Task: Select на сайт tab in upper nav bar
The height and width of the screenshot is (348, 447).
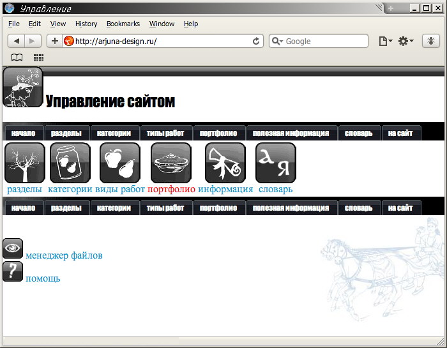Action: 400,133
